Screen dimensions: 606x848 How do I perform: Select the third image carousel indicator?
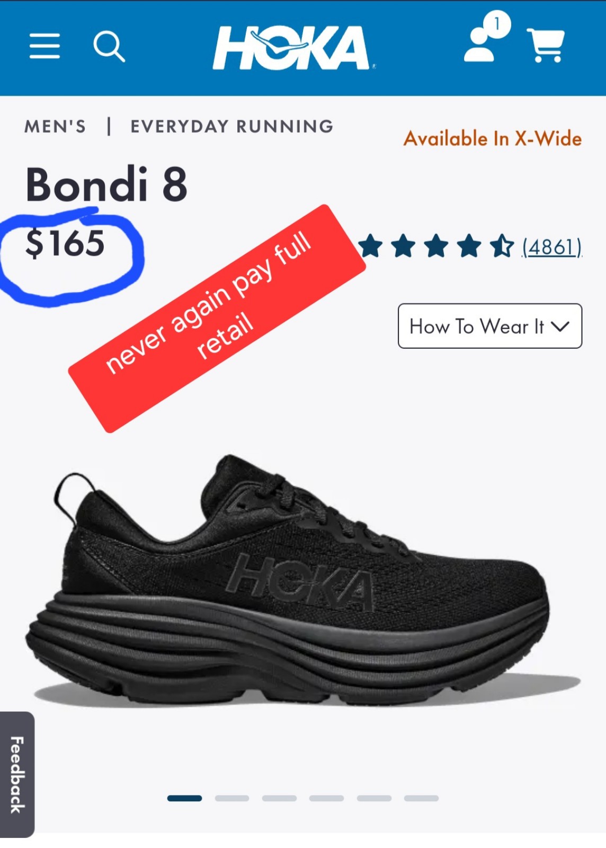pos(279,798)
